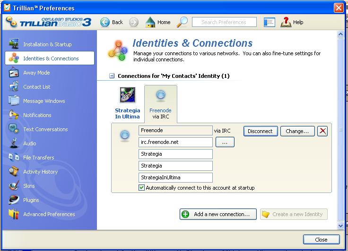This screenshot has width=348, height=251.
Task: Toggle automatically connect at startup checkbox
Action: tap(142, 188)
